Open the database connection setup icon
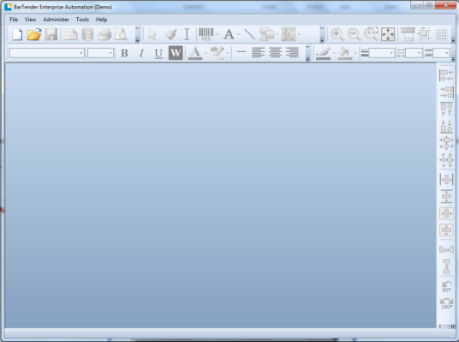 tap(87, 34)
